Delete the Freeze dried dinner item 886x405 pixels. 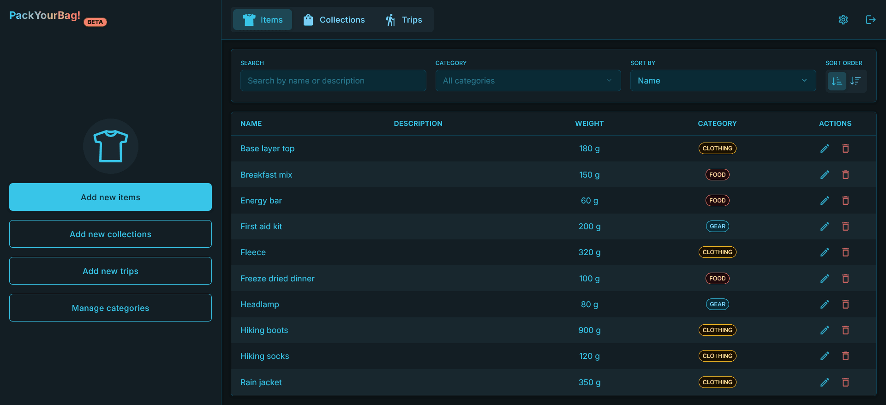point(845,279)
